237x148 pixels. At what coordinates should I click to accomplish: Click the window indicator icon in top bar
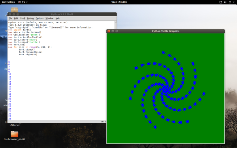click(x=221, y=2)
